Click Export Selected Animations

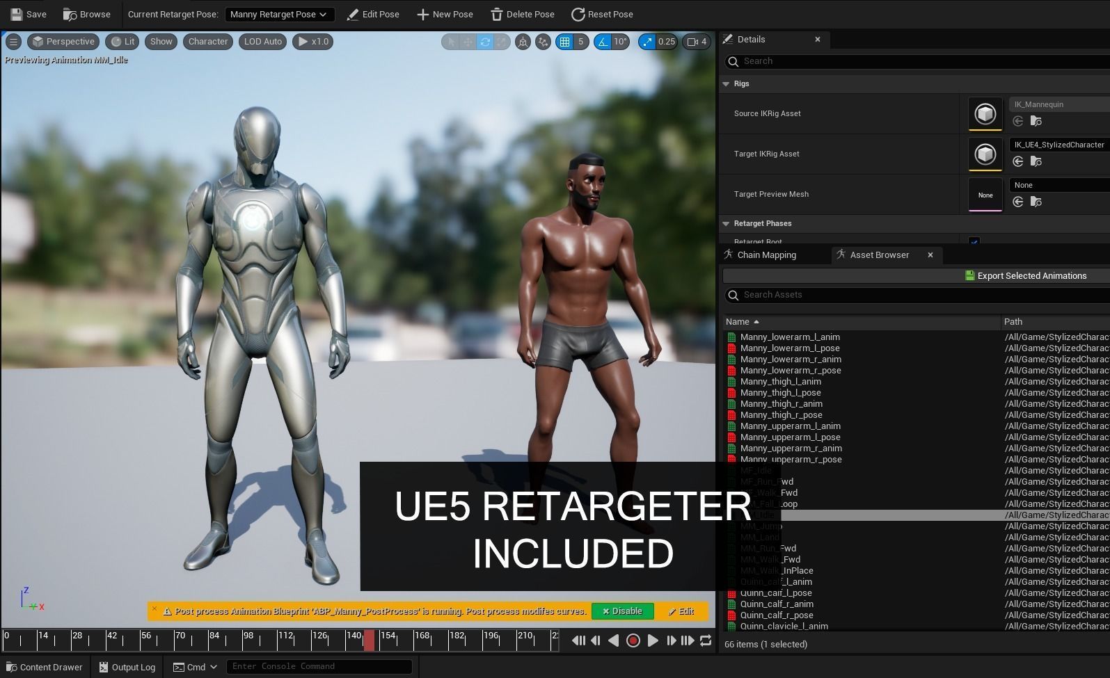(x=1026, y=276)
